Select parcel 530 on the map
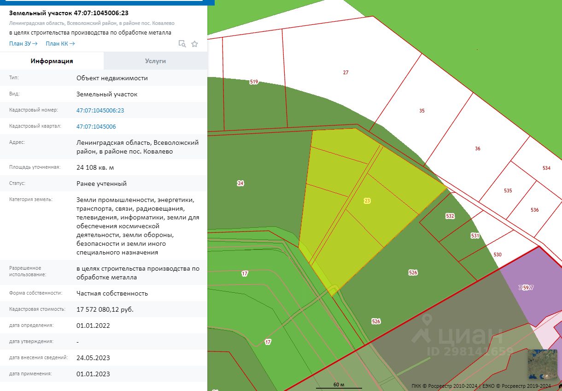 click(498, 255)
